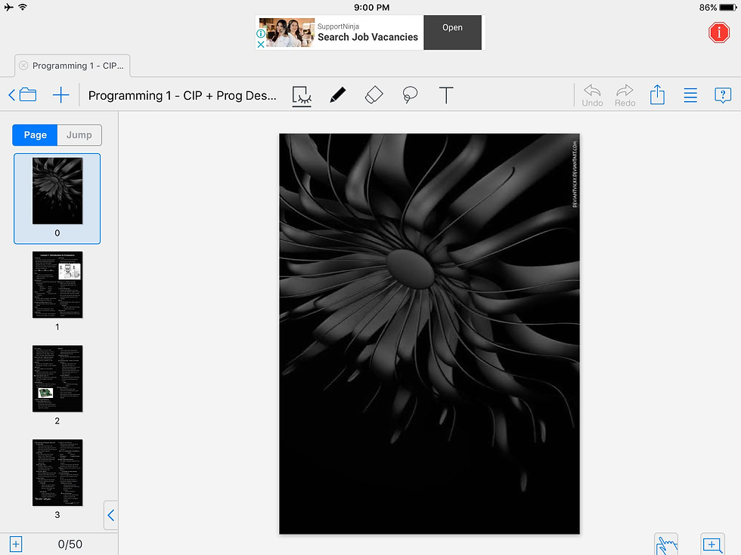The width and height of the screenshot is (741, 555).
Task: Collapse the page thumbnail sidebar
Action: coord(111,515)
